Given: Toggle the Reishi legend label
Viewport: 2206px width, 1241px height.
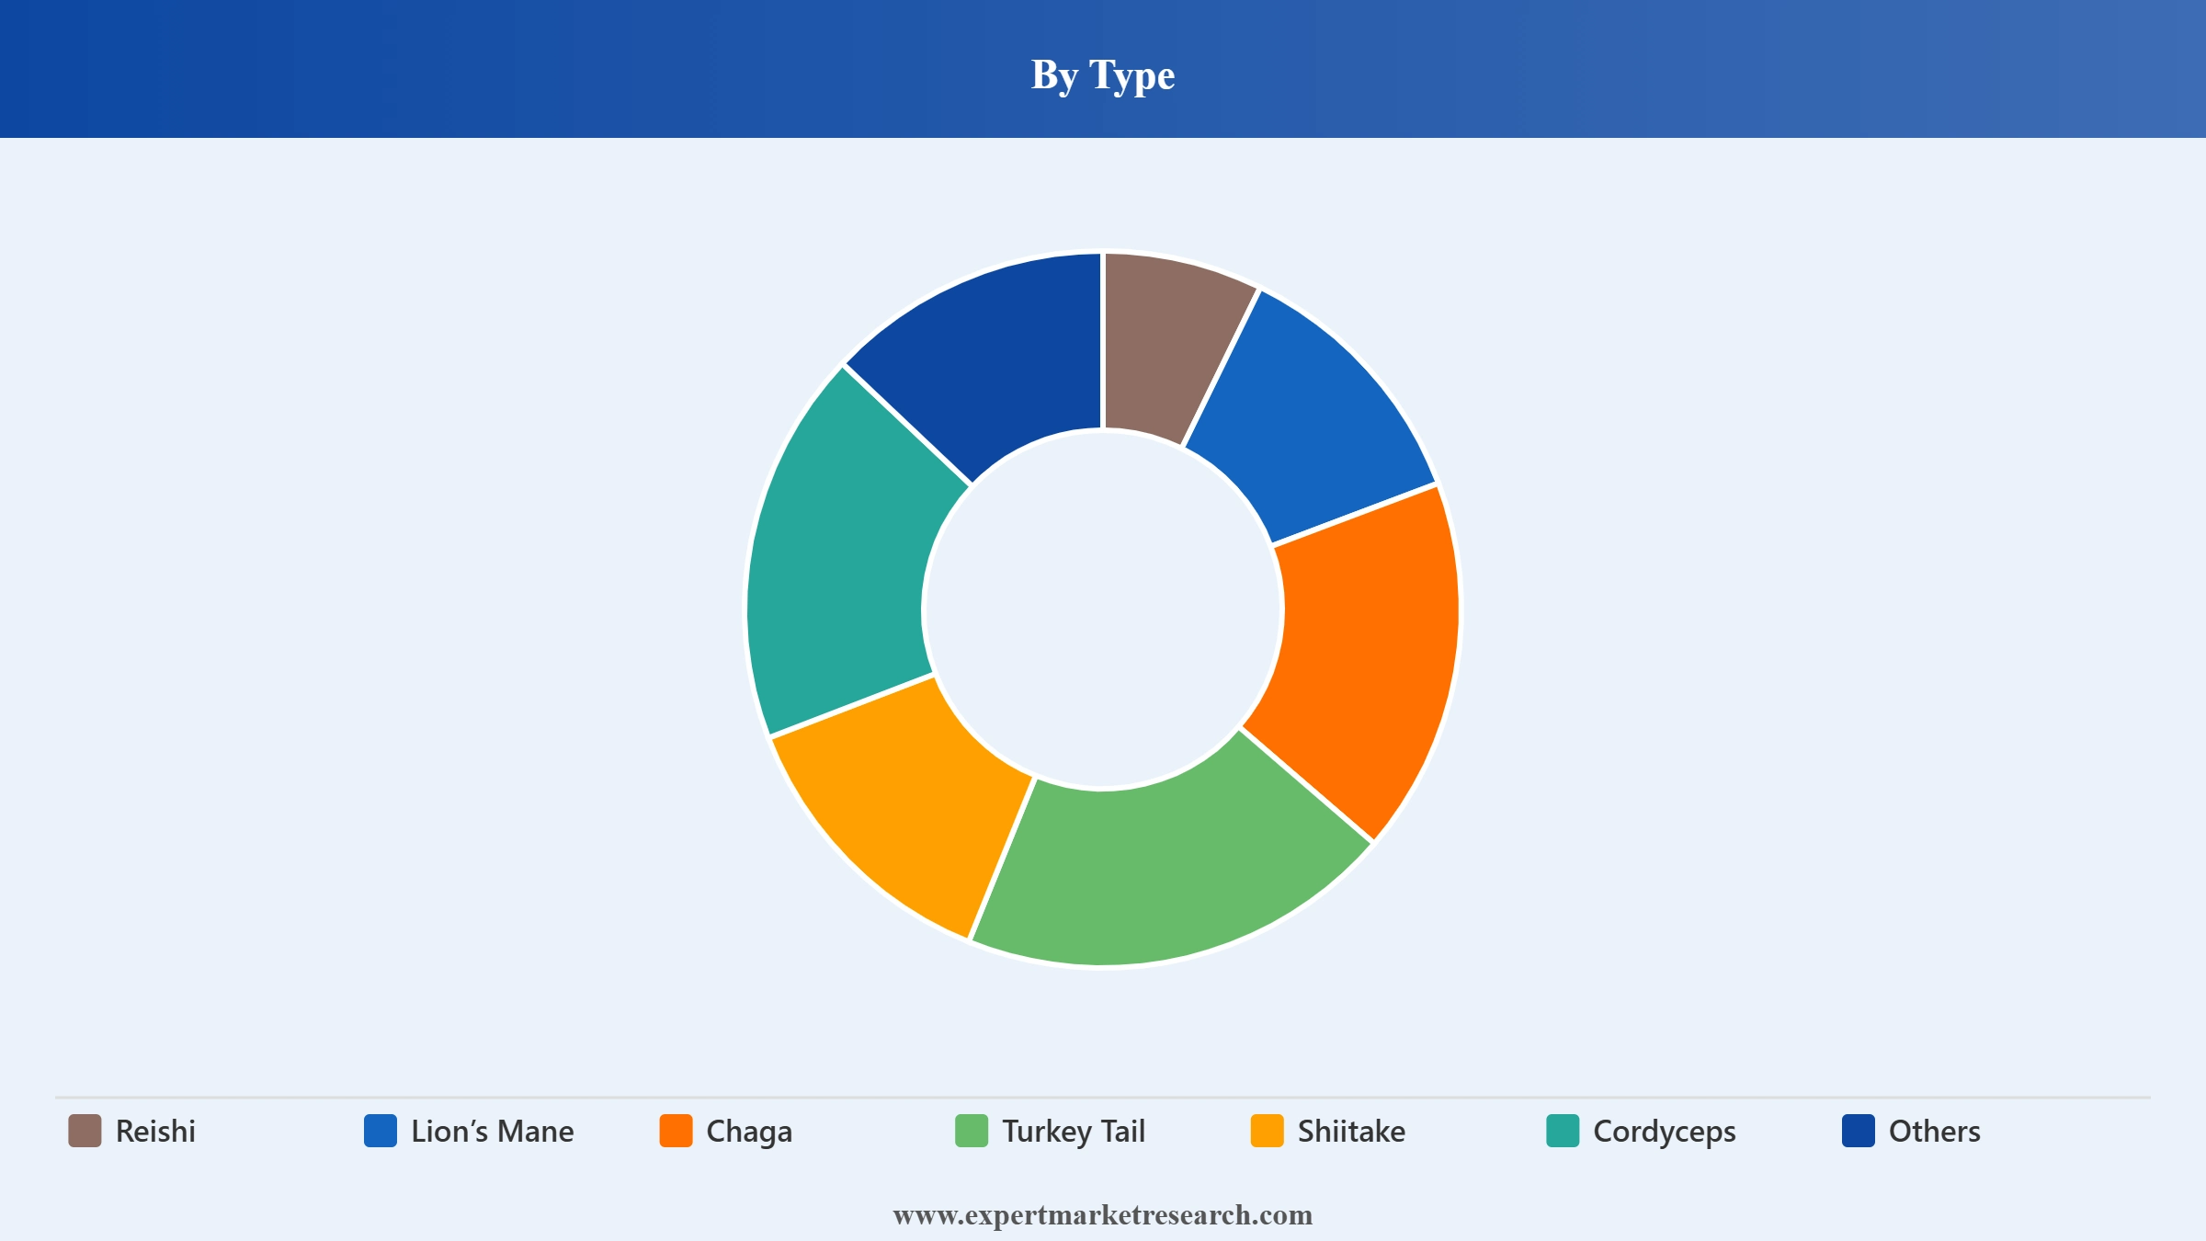Looking at the screenshot, I should click(x=155, y=1131).
